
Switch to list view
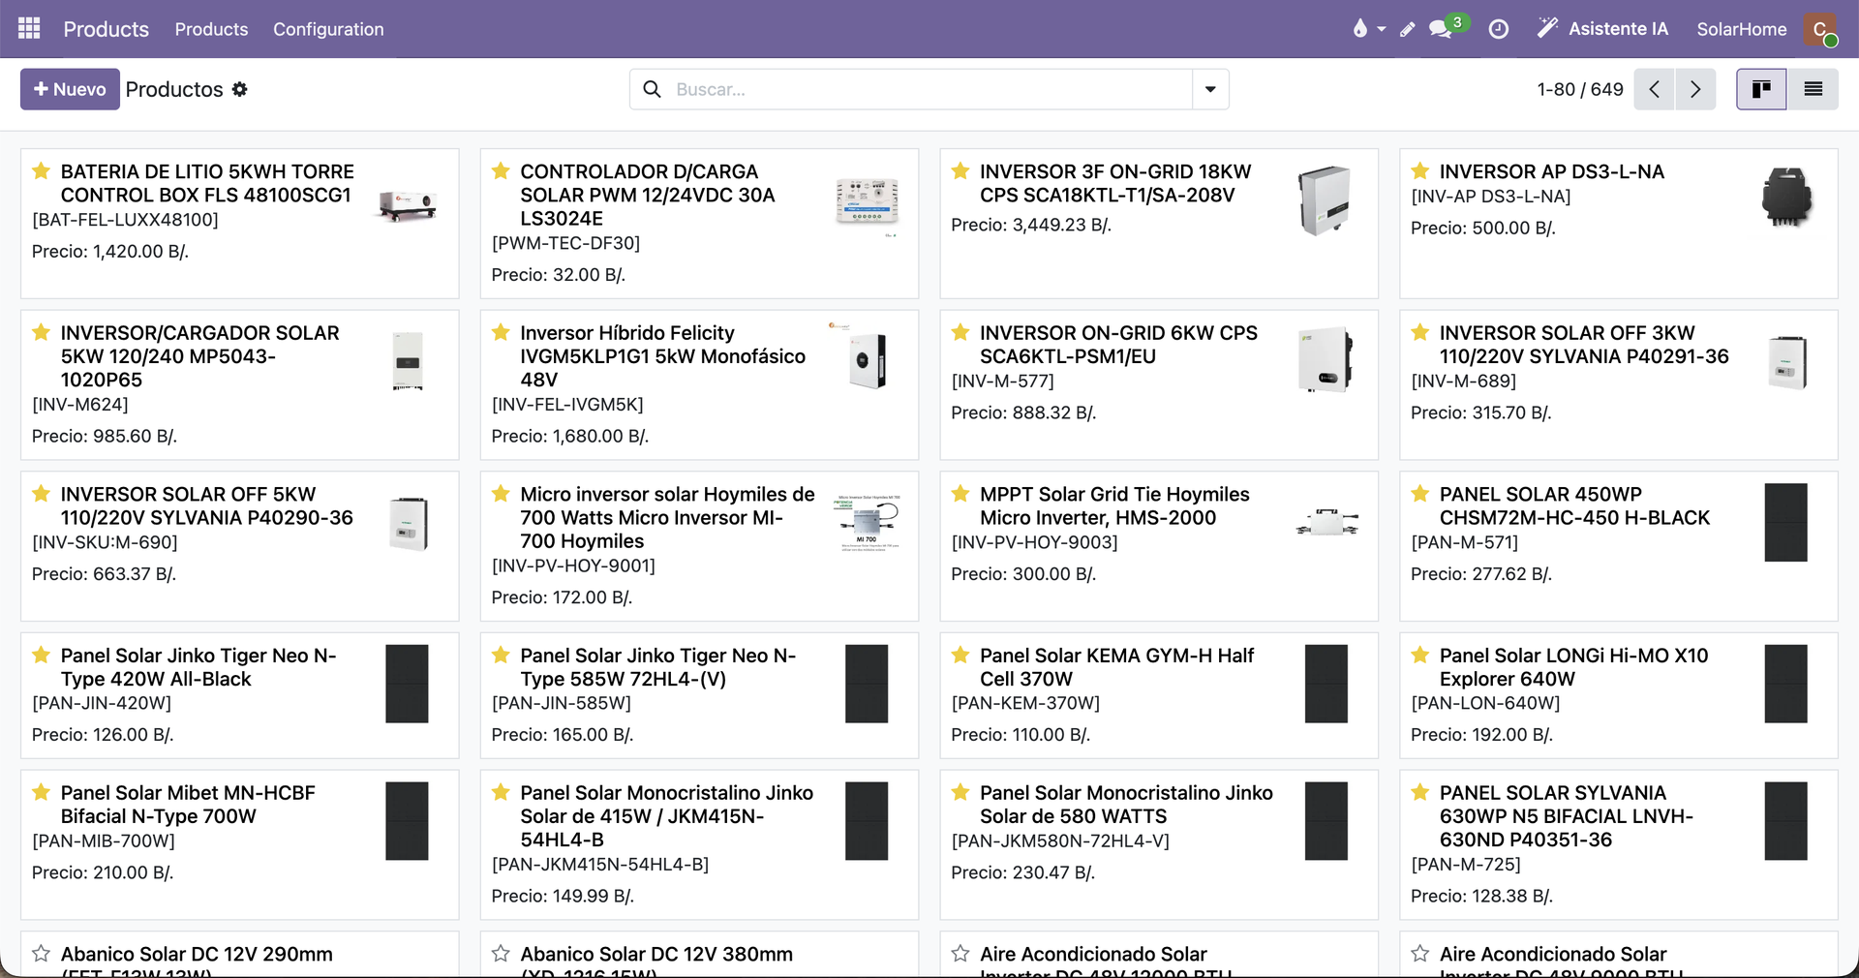1813,89
